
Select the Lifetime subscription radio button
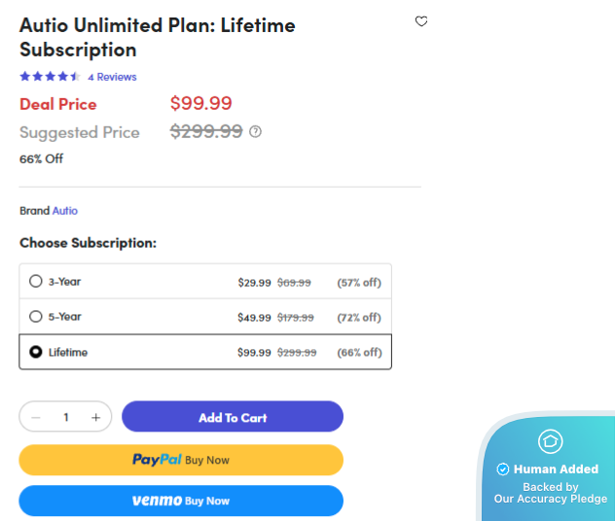coord(36,352)
